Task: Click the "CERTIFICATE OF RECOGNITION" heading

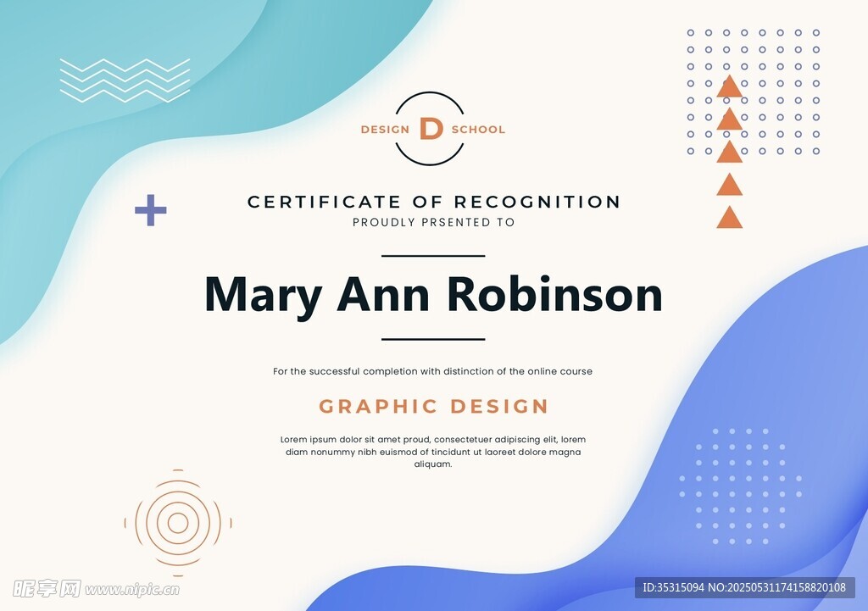Action: 434,202
